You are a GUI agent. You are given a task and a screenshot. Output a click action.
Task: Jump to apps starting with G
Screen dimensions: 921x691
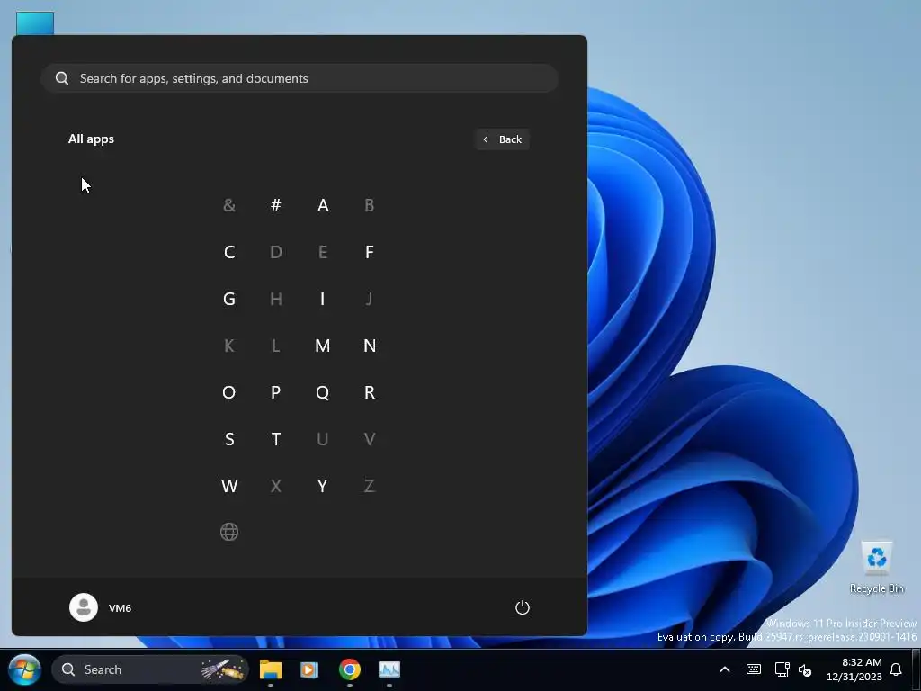(229, 299)
